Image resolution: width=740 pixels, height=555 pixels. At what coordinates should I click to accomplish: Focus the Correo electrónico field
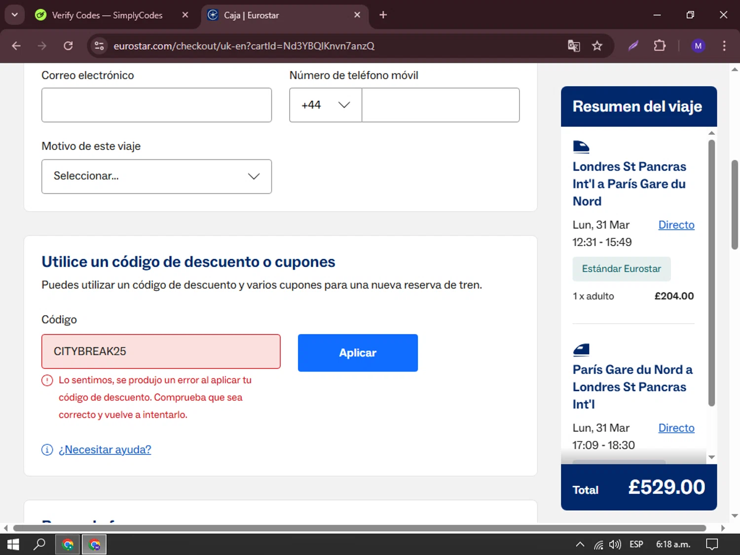(x=156, y=105)
